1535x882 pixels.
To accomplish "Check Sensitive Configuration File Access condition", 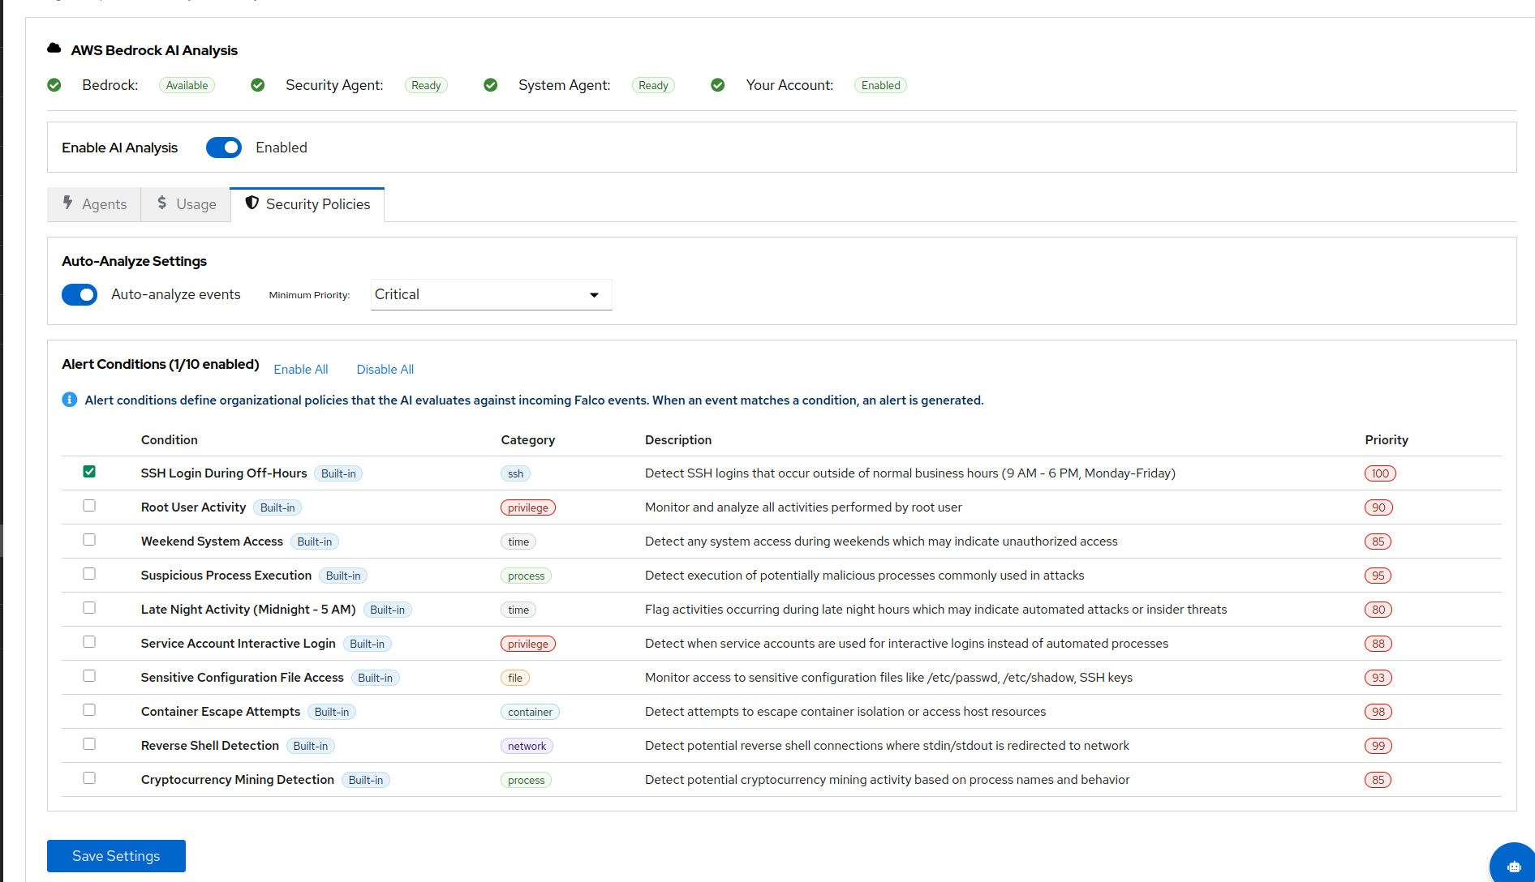I will pyautogui.click(x=89, y=676).
